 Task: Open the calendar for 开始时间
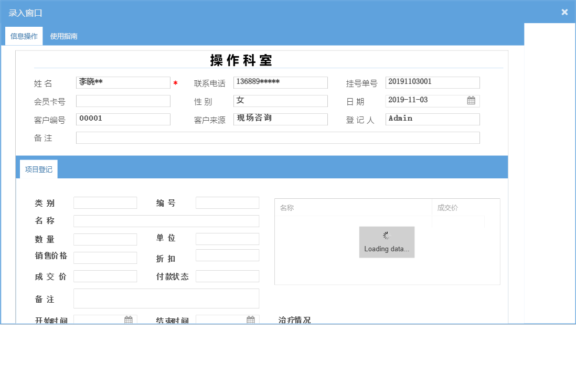pyautogui.click(x=129, y=319)
